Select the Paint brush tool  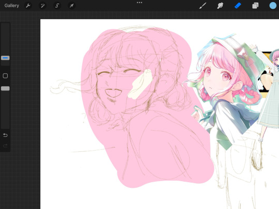click(203, 6)
